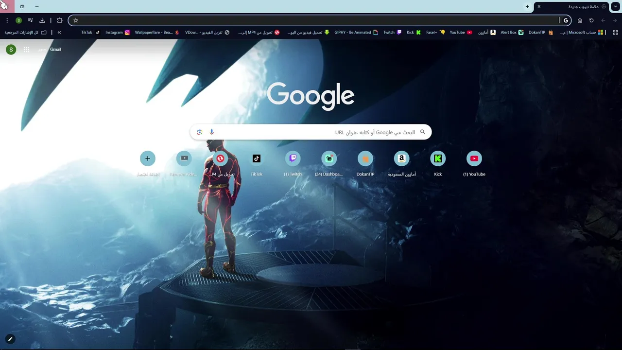622x350 pixels.
Task: Reload the page
Action: [591, 20]
